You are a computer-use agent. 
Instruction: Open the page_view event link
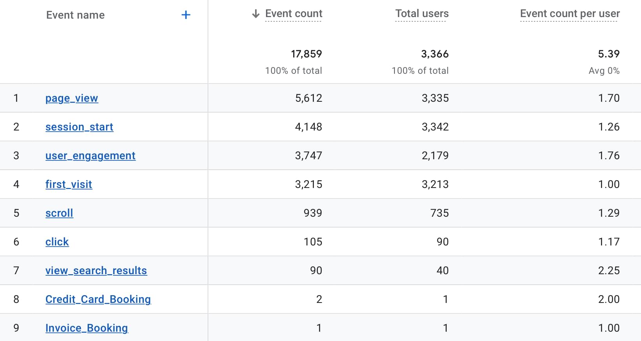(x=72, y=98)
